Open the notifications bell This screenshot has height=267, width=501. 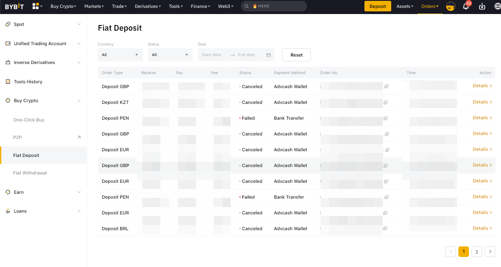coord(466,7)
